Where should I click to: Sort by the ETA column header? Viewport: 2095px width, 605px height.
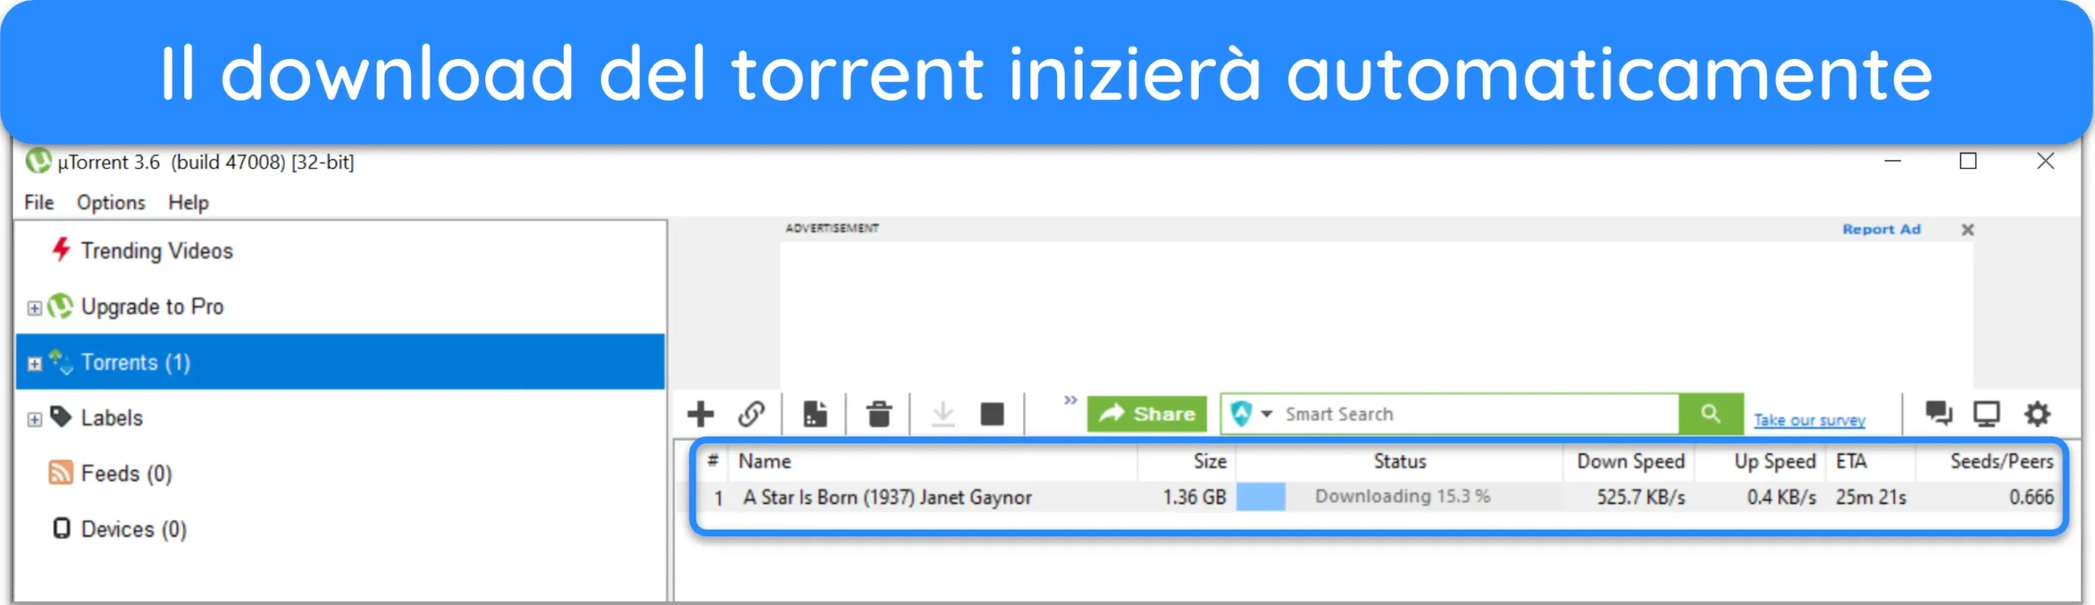pos(1871,461)
